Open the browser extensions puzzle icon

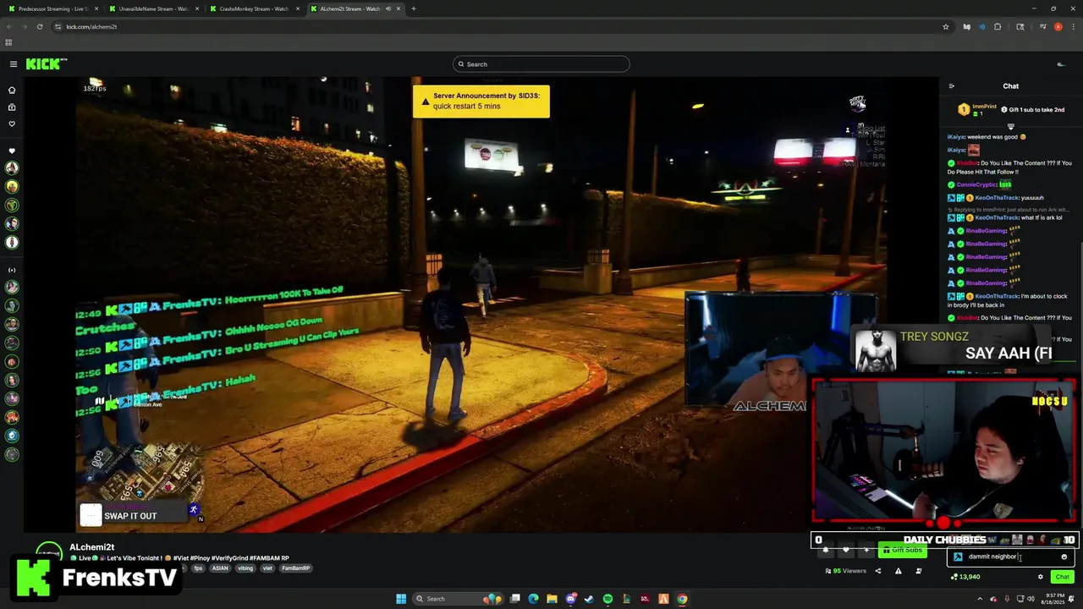pyautogui.click(x=998, y=26)
